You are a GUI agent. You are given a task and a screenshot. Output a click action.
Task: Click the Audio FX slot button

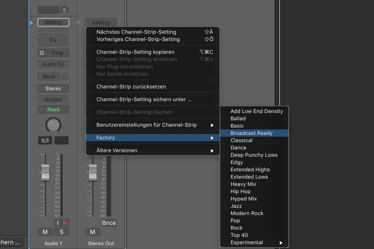53,64
